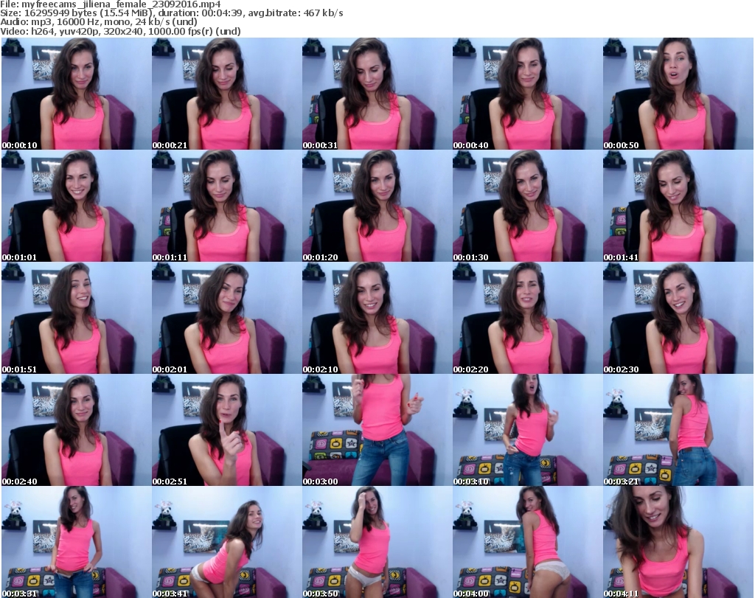Click the thumbnail at 00:02:51
Image resolution: width=755 pixels, height=598 pixels.
point(227,430)
